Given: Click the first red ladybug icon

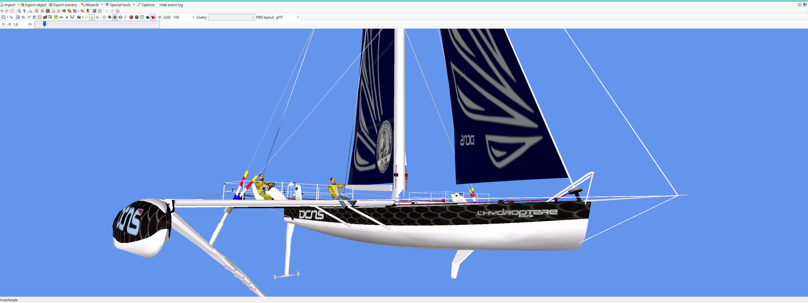Looking at the screenshot, I should (131, 17).
